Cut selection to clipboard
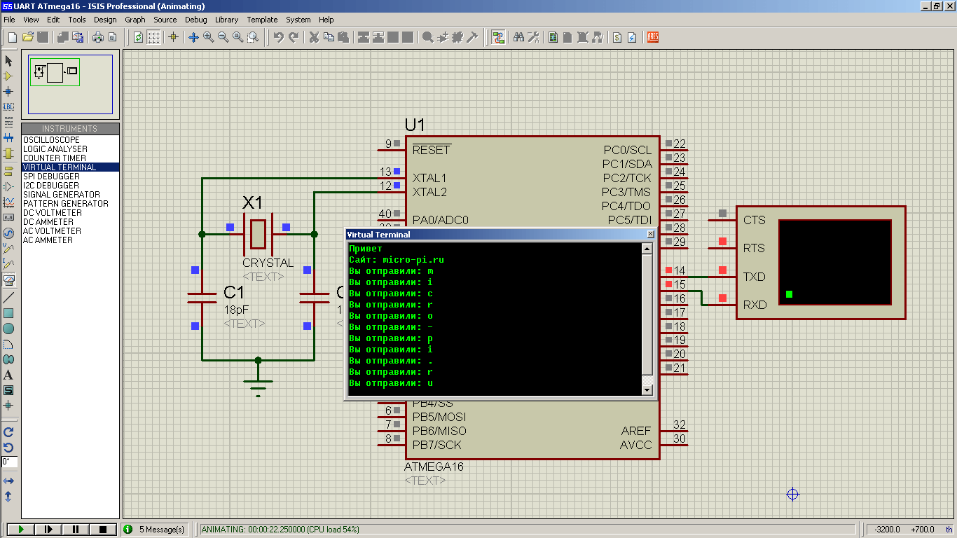 tap(314, 37)
